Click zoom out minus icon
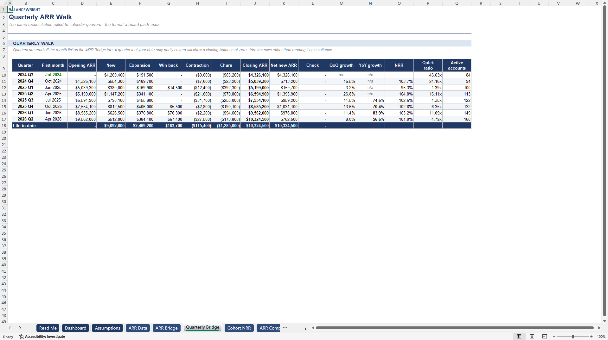Image resolution: width=608 pixels, height=340 pixels. pos(554,337)
